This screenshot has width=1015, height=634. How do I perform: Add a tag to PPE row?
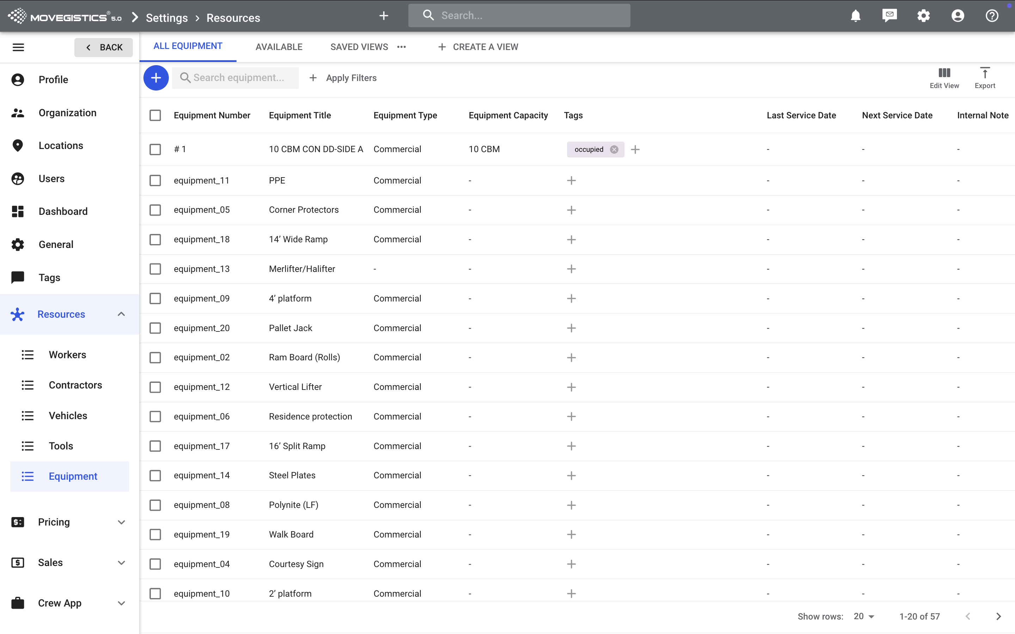pos(571,181)
